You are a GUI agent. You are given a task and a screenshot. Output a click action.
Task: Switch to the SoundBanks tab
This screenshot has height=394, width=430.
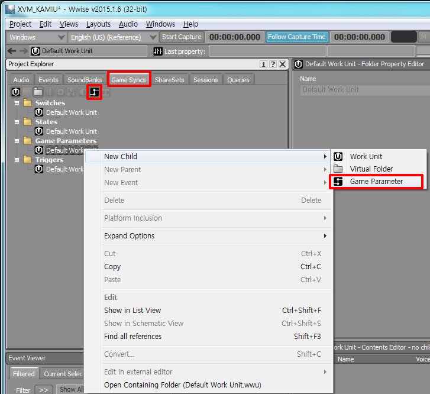pyautogui.click(x=85, y=80)
